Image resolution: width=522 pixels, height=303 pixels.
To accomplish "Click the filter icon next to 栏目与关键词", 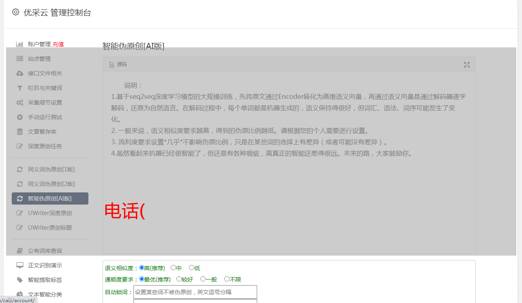I will pyautogui.click(x=19, y=88).
